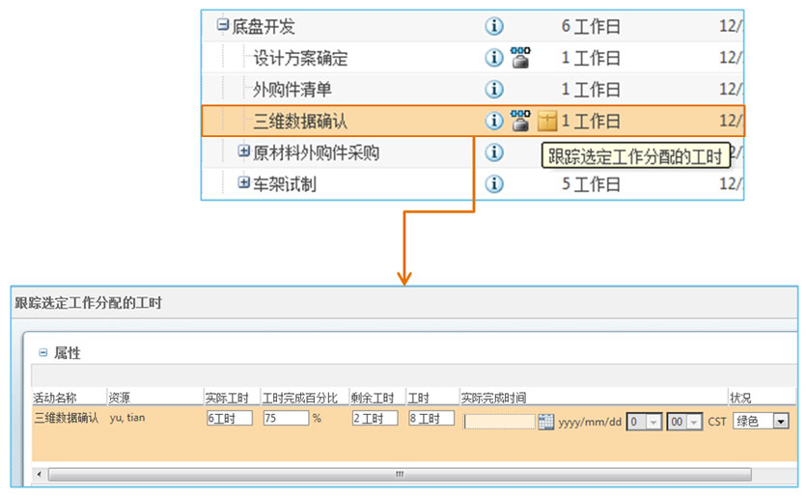
Task: Click the 剩余工时 column header
Action: (x=372, y=398)
